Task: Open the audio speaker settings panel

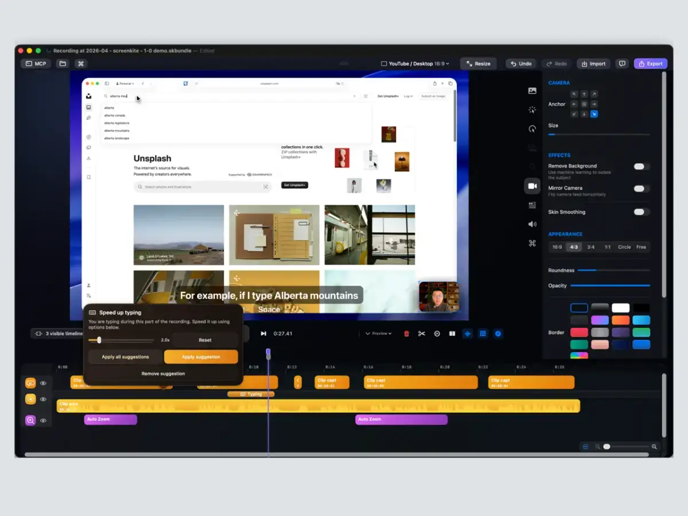Action: 532,224
